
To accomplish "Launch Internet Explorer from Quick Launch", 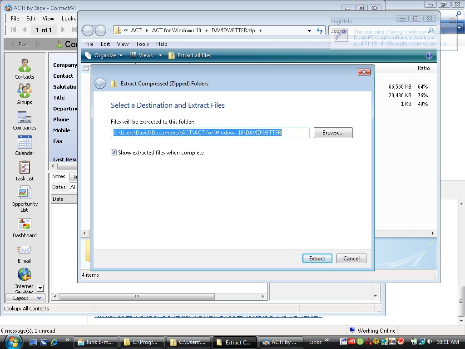I will 54,342.
